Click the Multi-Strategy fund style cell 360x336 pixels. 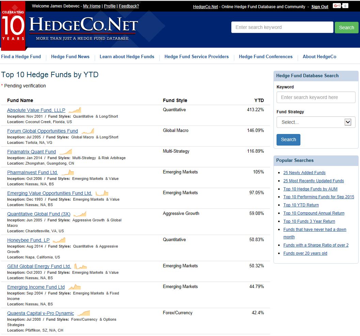pyautogui.click(x=176, y=151)
